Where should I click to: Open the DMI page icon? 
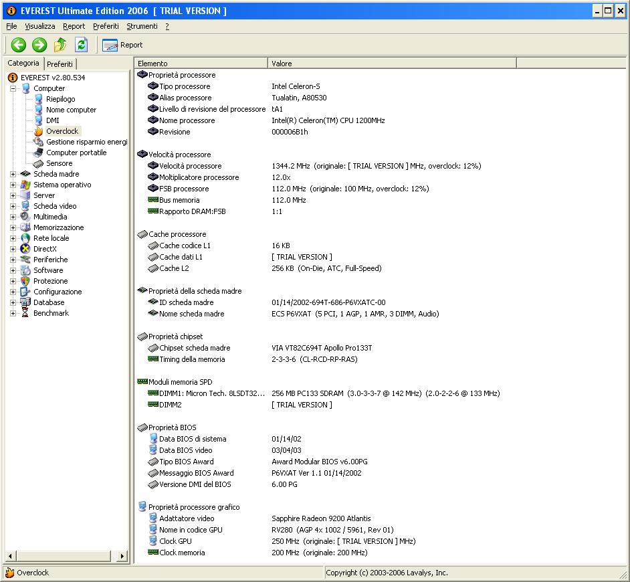pyautogui.click(x=39, y=120)
